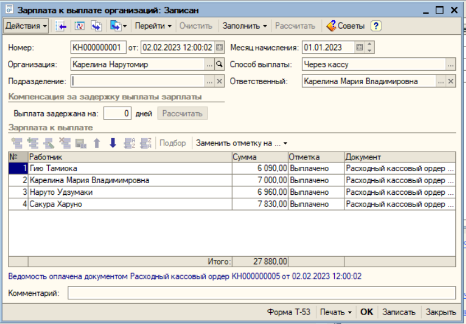Click the yellow help question mark icon
The height and width of the screenshot is (324, 466).
click(376, 26)
